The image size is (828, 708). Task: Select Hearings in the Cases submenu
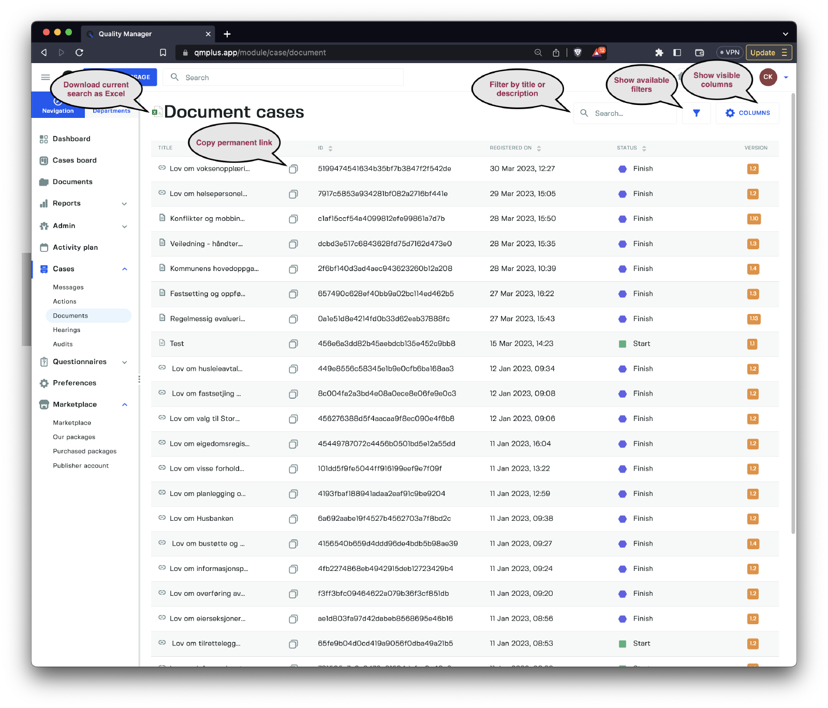pos(67,330)
